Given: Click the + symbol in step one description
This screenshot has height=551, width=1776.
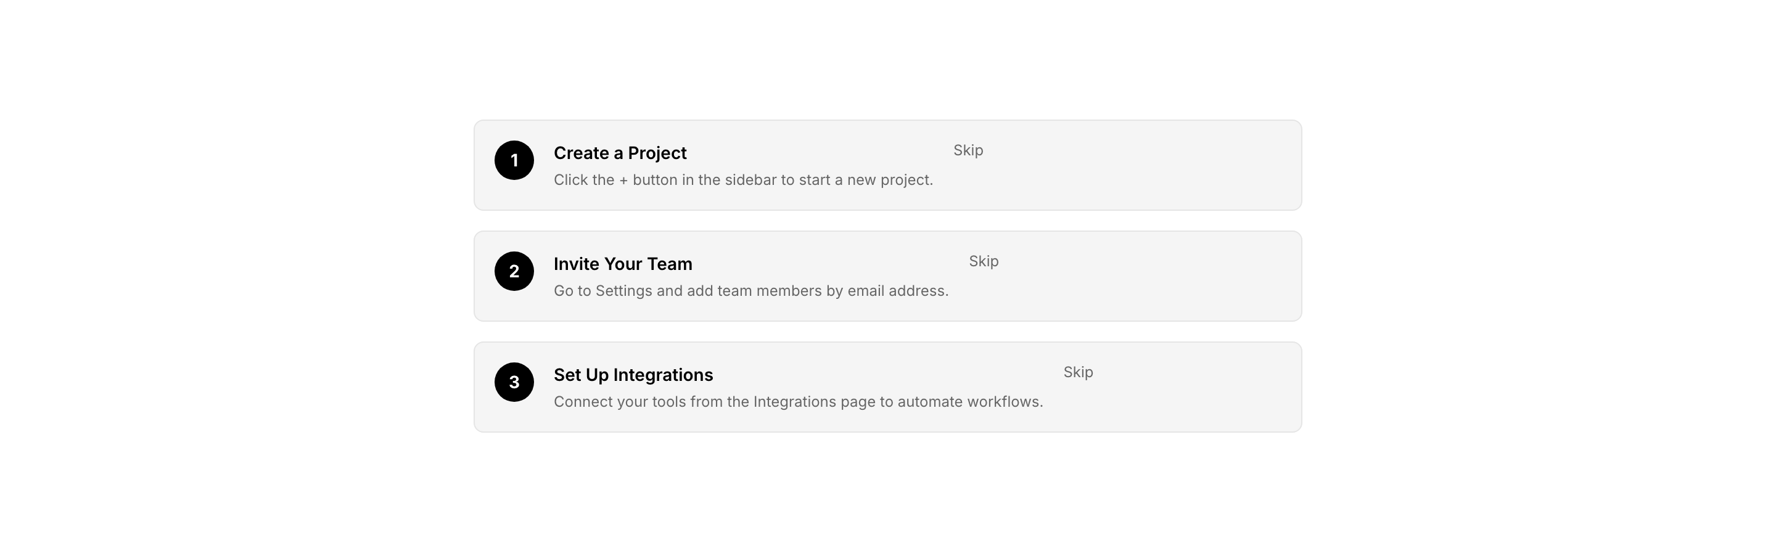Looking at the screenshot, I should coord(623,181).
